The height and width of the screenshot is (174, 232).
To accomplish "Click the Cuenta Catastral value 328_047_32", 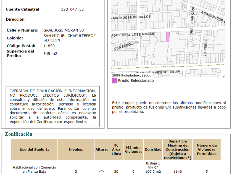I will tap(72, 9).
